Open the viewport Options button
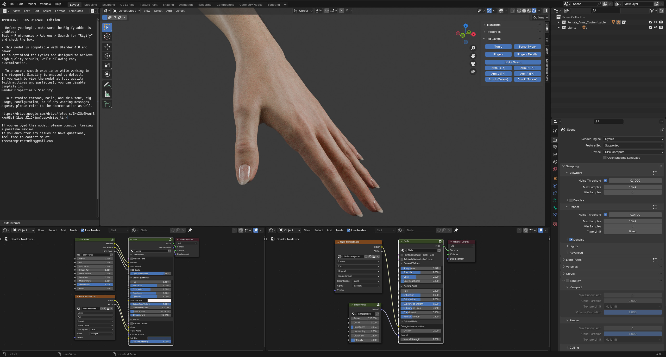 point(540,17)
